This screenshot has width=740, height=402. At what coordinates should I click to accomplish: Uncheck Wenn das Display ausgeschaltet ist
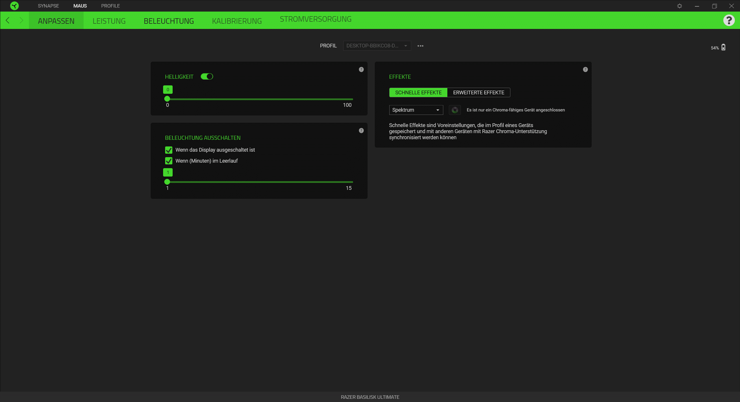(x=169, y=150)
